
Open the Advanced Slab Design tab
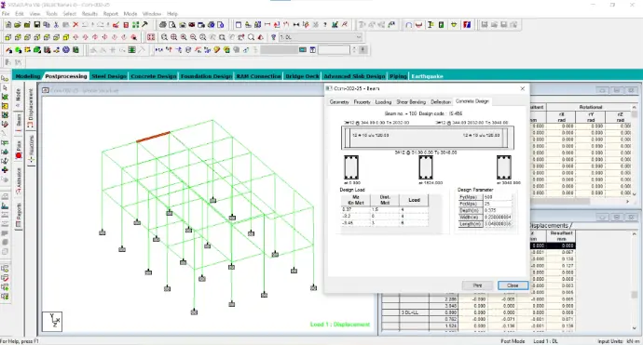[354, 76]
